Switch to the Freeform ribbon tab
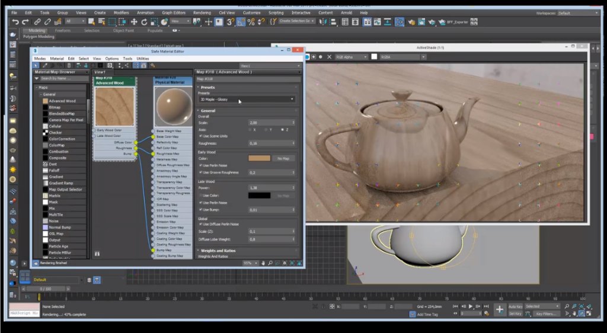This screenshot has height=333, width=607. point(62,31)
